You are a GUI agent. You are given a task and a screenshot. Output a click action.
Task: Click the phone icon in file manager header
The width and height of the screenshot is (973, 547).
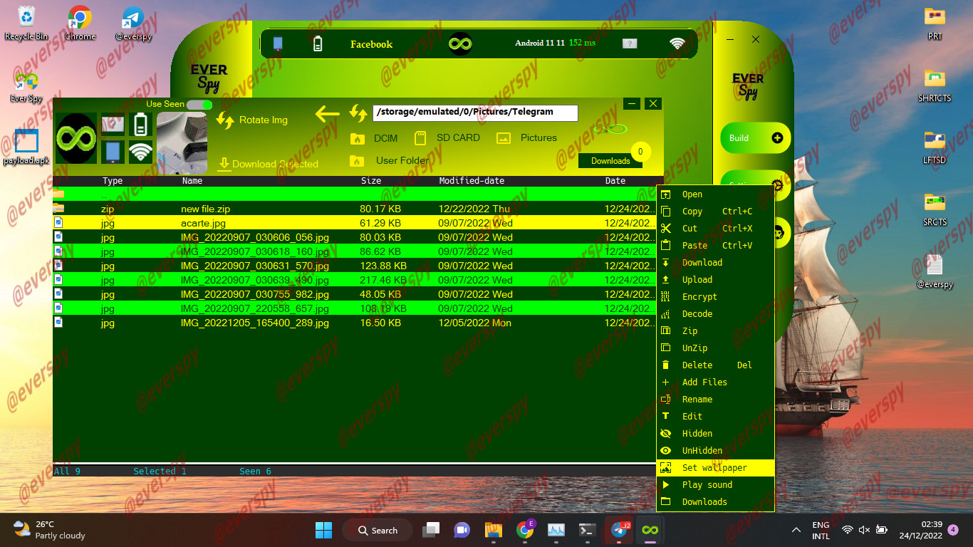click(113, 152)
